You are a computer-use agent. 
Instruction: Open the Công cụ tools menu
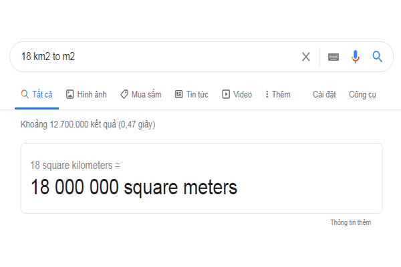point(362,94)
